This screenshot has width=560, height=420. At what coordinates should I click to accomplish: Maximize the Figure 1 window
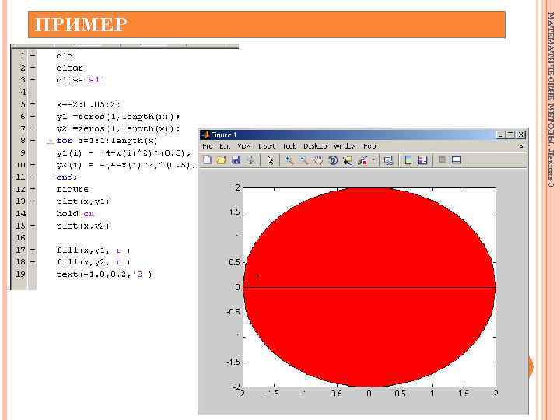511,135
